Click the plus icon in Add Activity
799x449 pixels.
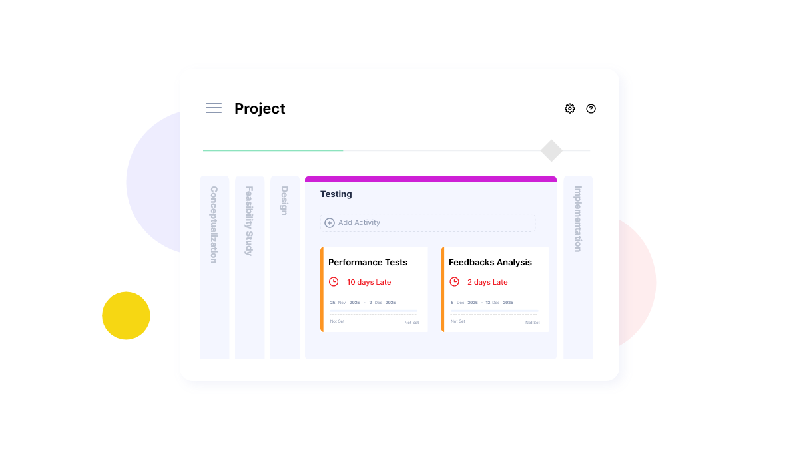[330, 223]
